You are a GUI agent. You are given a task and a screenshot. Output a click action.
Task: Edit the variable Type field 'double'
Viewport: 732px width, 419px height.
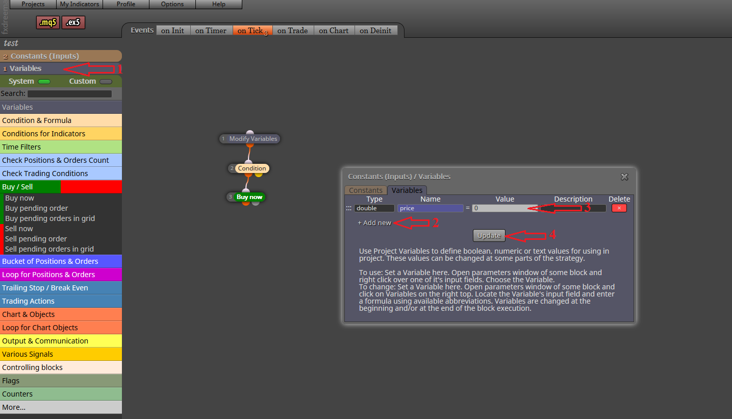pos(374,208)
